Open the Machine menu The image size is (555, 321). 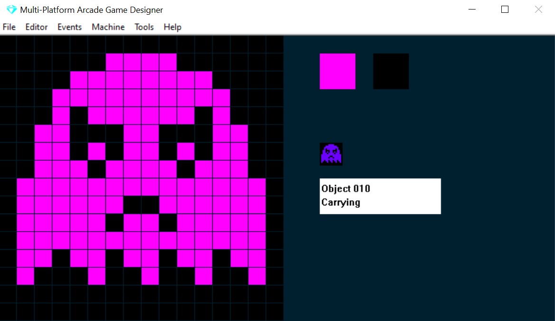tap(108, 27)
